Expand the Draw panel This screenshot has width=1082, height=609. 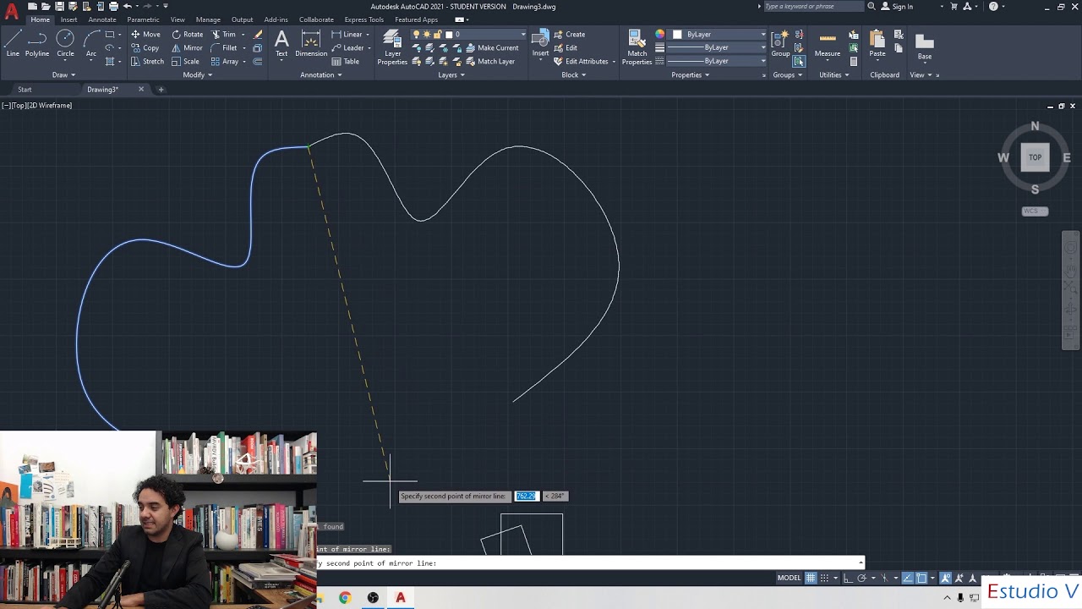click(x=63, y=74)
